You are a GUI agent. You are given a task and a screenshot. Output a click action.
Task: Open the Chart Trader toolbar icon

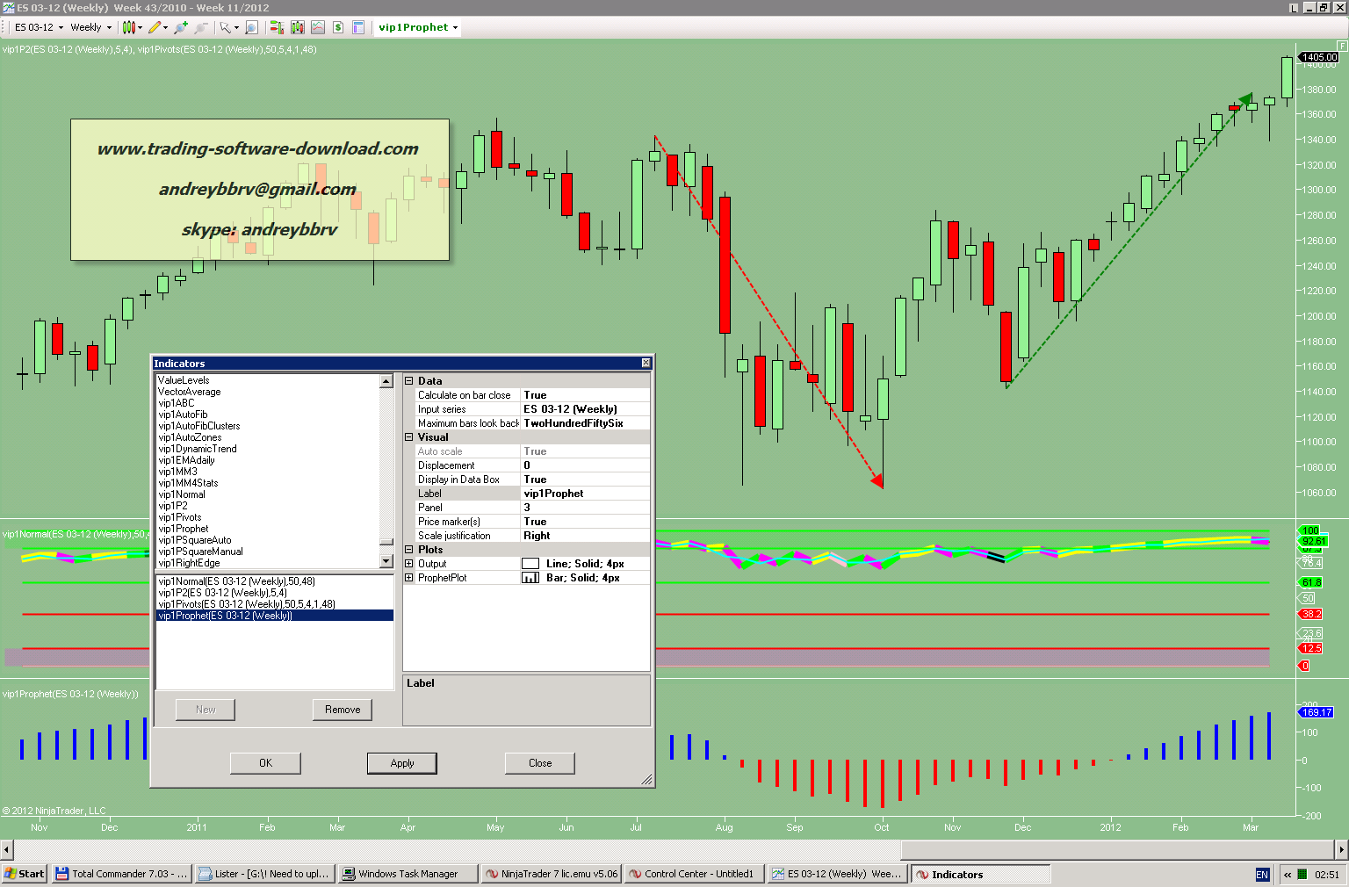coord(277,27)
